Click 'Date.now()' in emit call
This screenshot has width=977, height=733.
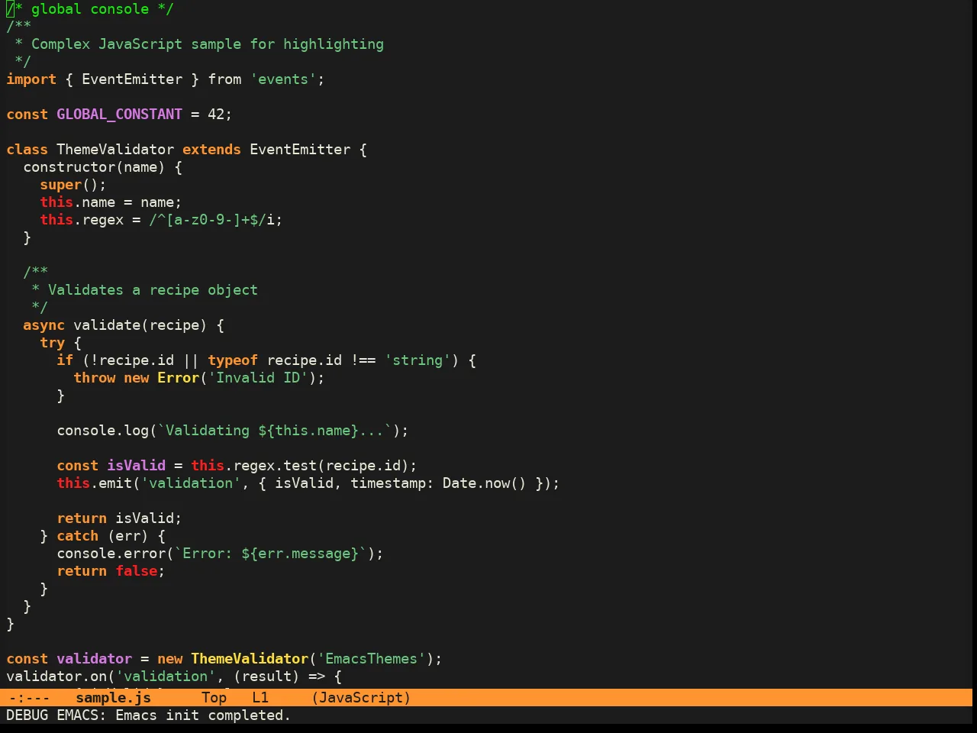[485, 483]
